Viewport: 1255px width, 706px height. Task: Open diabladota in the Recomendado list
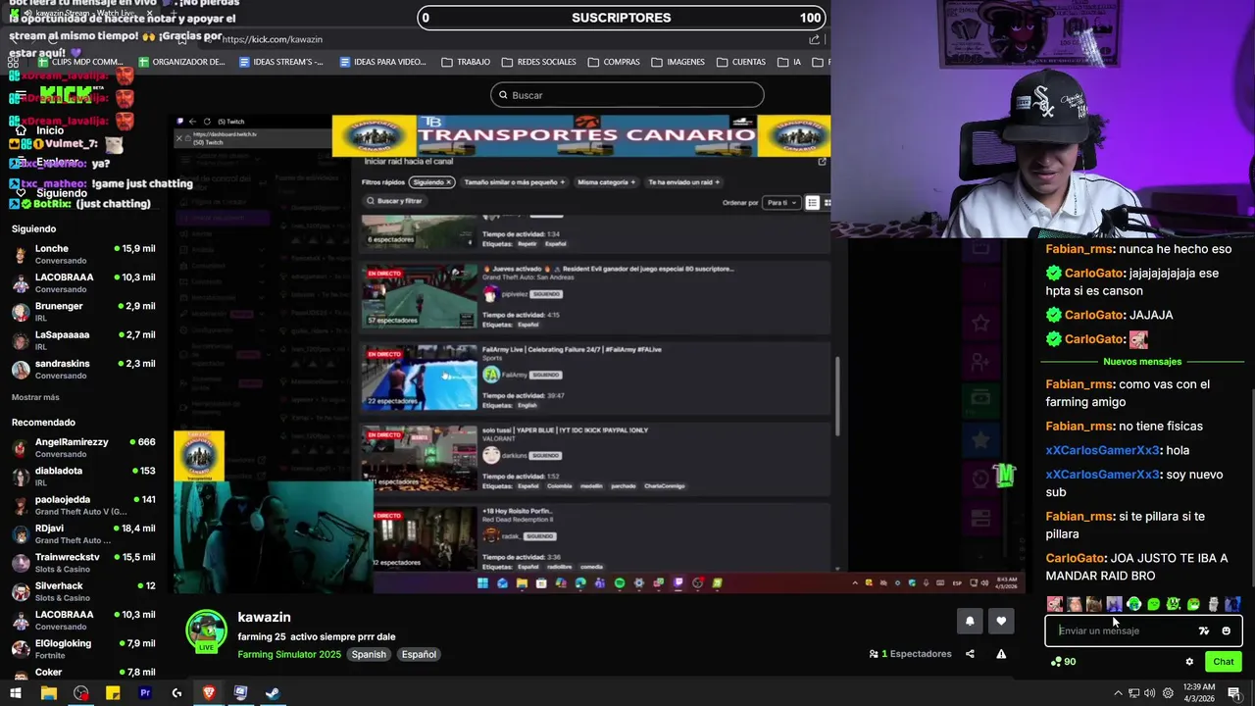coord(82,477)
